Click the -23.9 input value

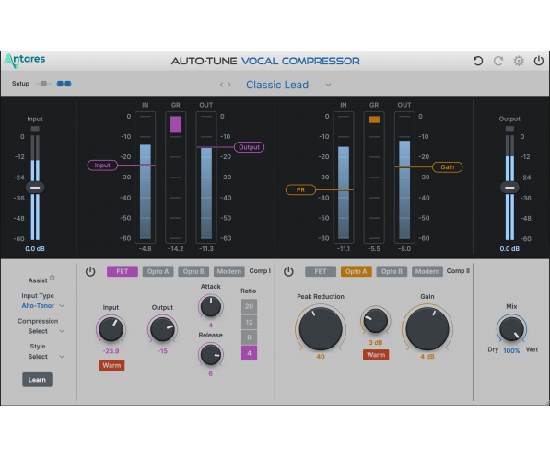(111, 351)
